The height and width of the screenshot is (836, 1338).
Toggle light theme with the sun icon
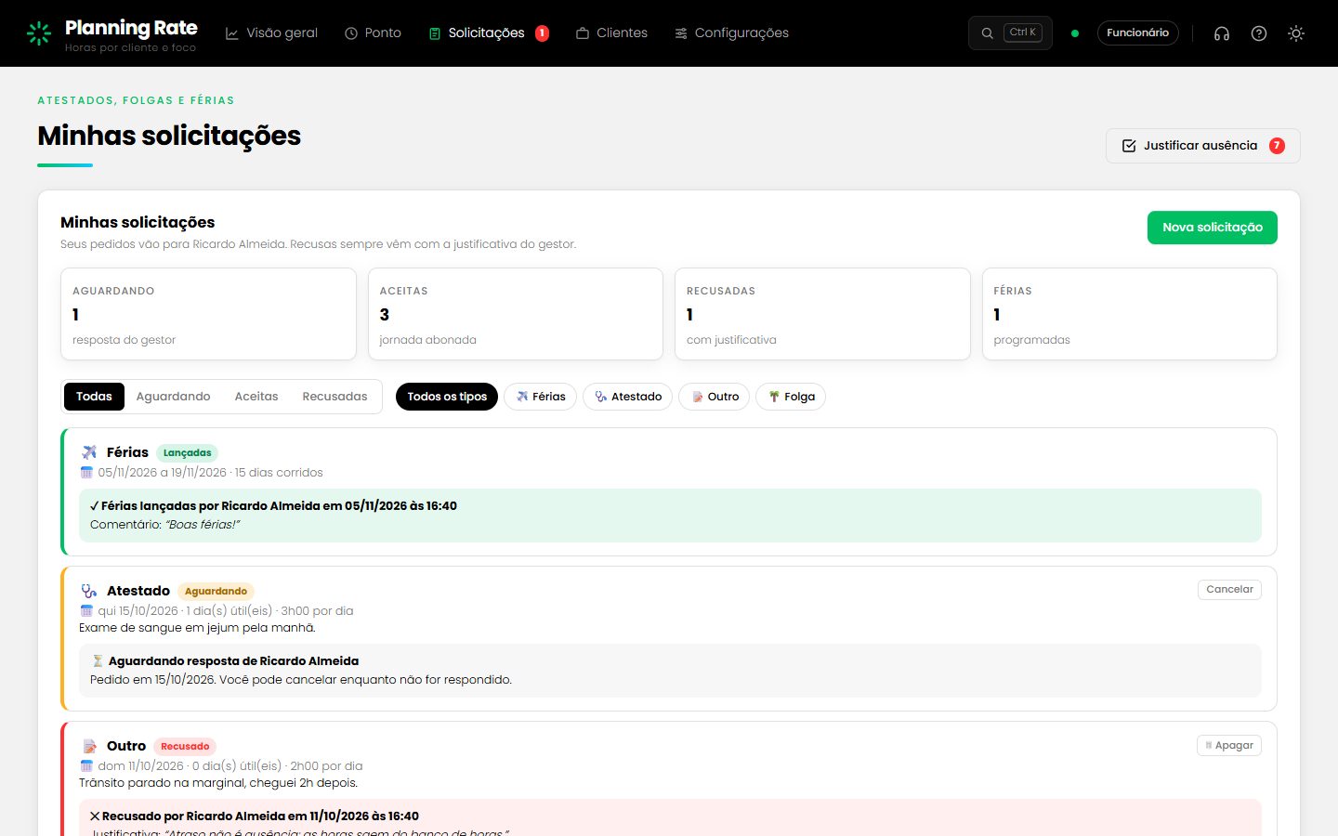(1296, 33)
